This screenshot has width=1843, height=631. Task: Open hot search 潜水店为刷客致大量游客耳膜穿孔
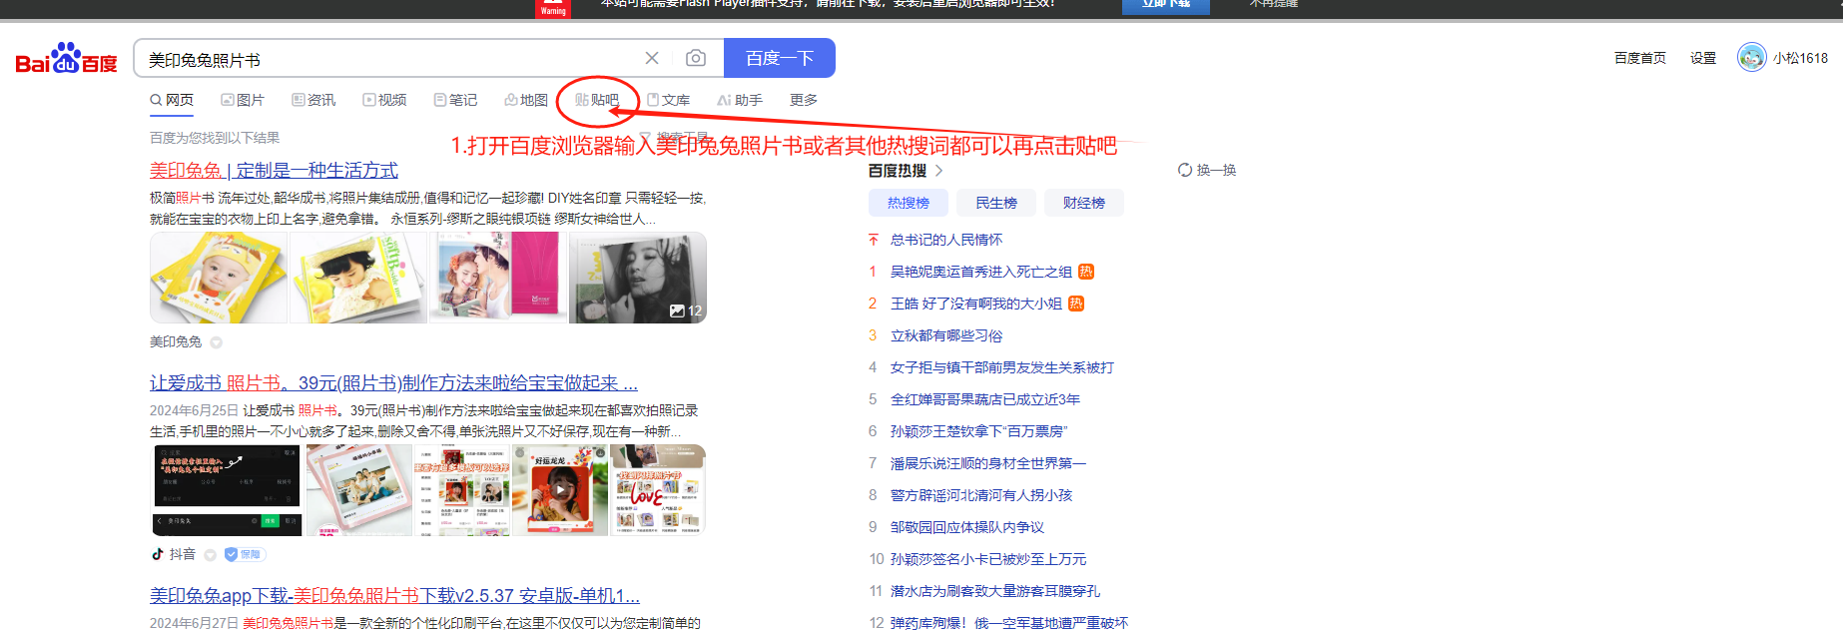coord(995,591)
